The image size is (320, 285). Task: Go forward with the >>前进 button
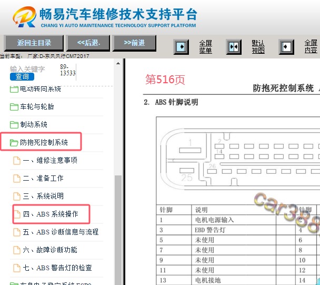pyautogui.click(x=134, y=43)
